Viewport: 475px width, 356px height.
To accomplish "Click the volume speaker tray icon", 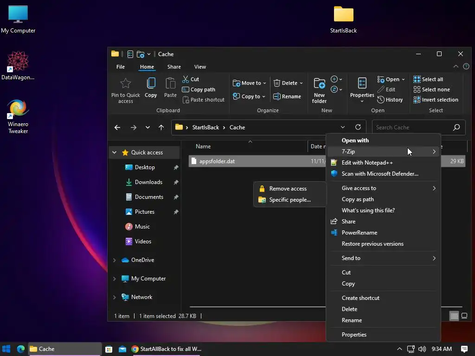I will click(x=422, y=349).
